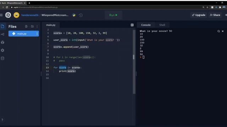Select the main.py editor tab
The image size is (227, 127).
(x=51, y=25)
